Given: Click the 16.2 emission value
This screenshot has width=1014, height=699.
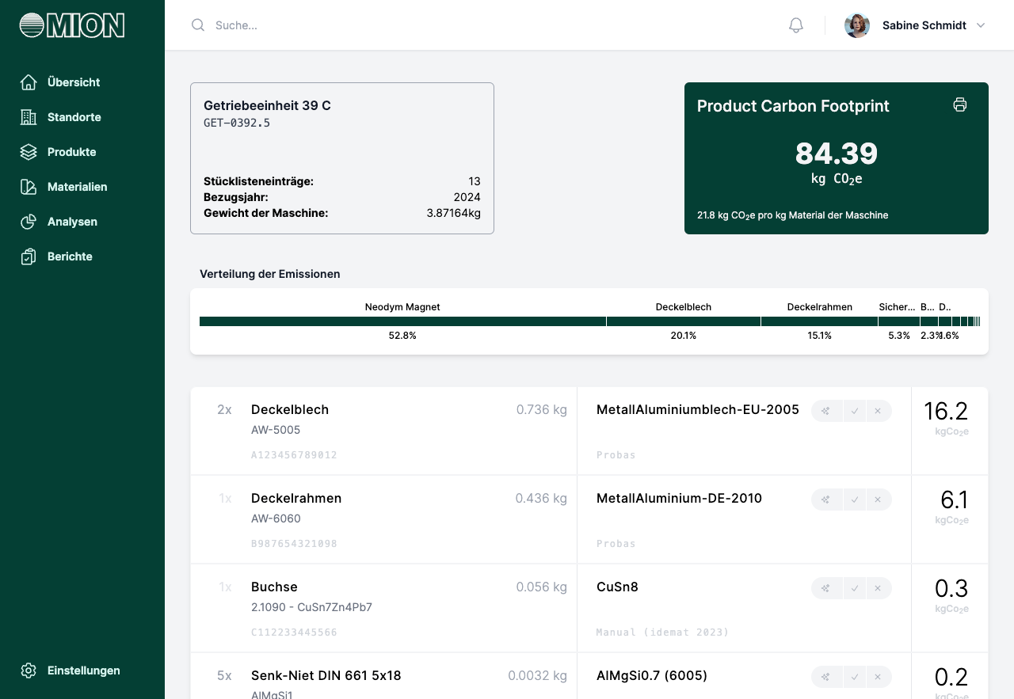Looking at the screenshot, I should 946,411.
